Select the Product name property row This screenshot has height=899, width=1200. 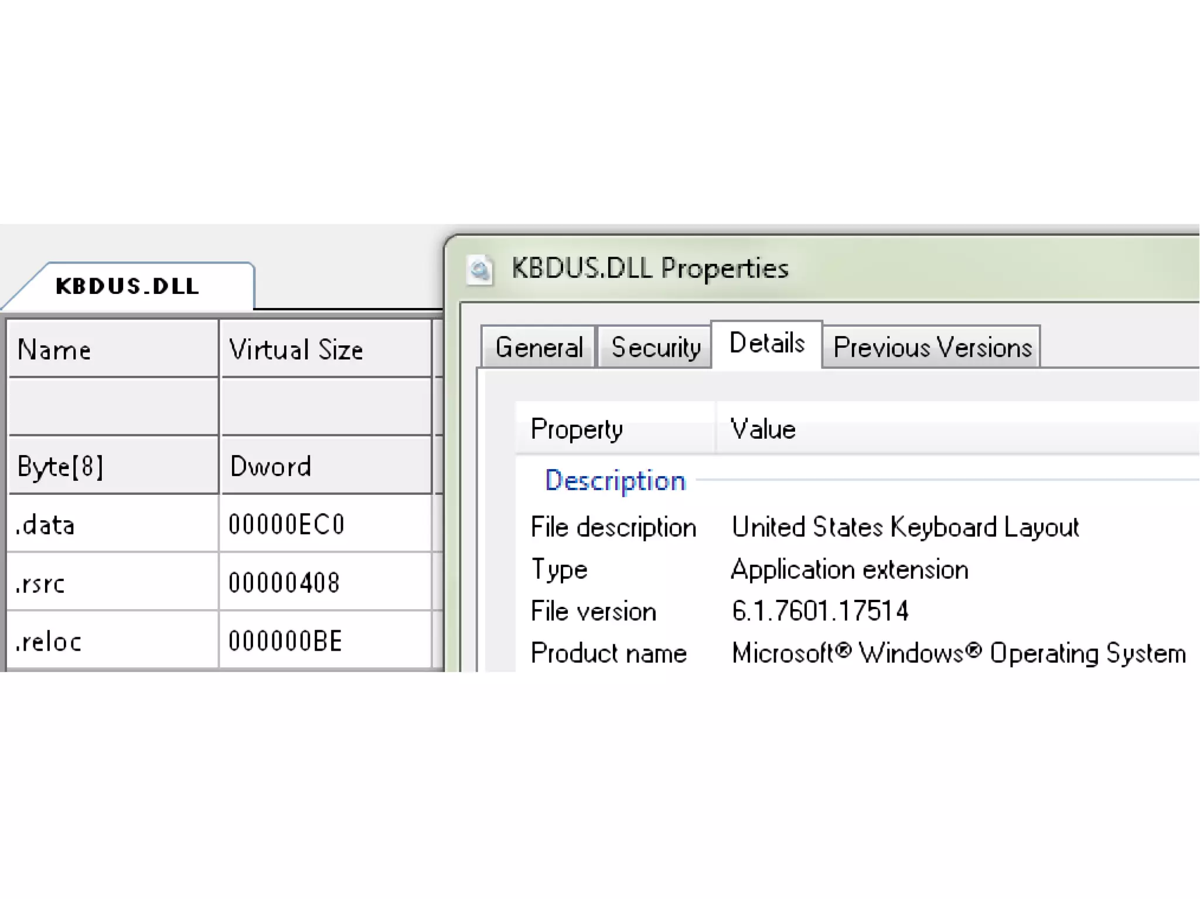tap(608, 653)
